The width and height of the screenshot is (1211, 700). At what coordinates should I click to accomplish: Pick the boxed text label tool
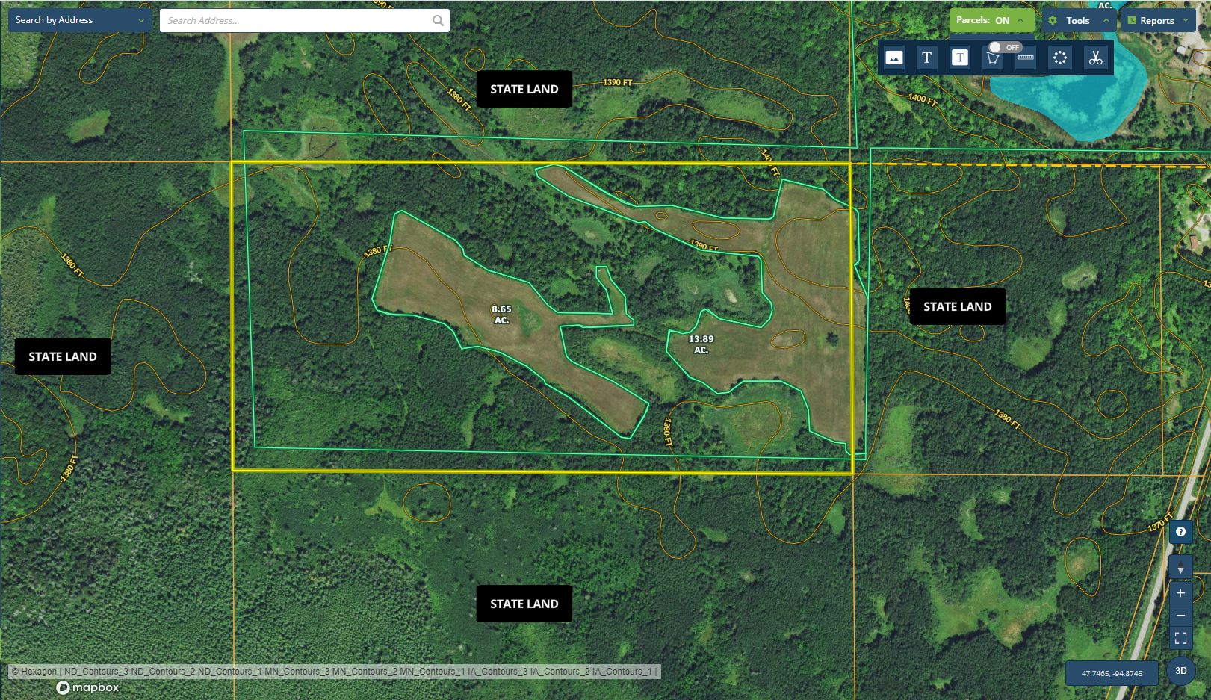click(x=960, y=58)
